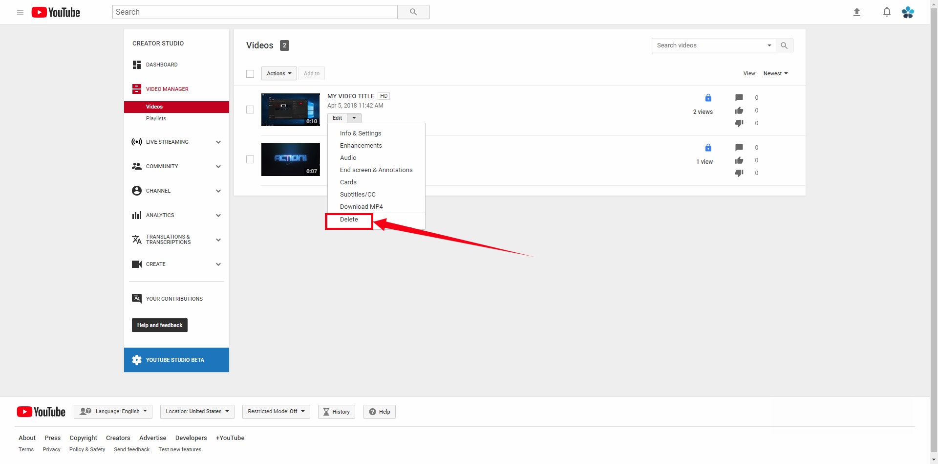Click the Help and feedback button

coord(160,325)
